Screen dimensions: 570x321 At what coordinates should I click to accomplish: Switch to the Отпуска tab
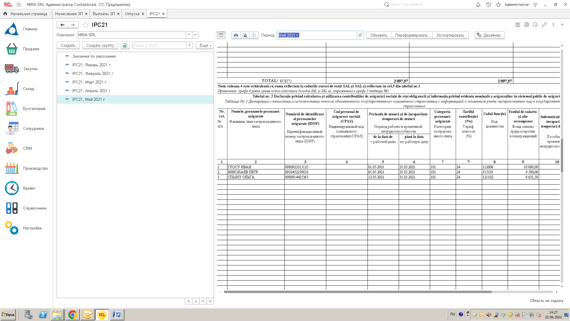click(132, 14)
